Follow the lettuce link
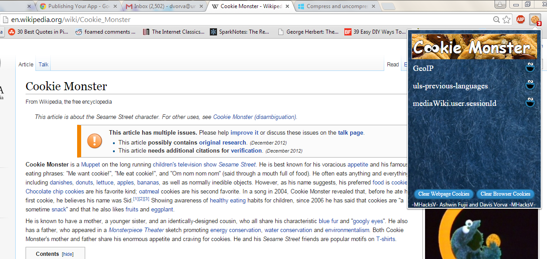The width and height of the screenshot is (547, 259). pyautogui.click(x=105, y=182)
